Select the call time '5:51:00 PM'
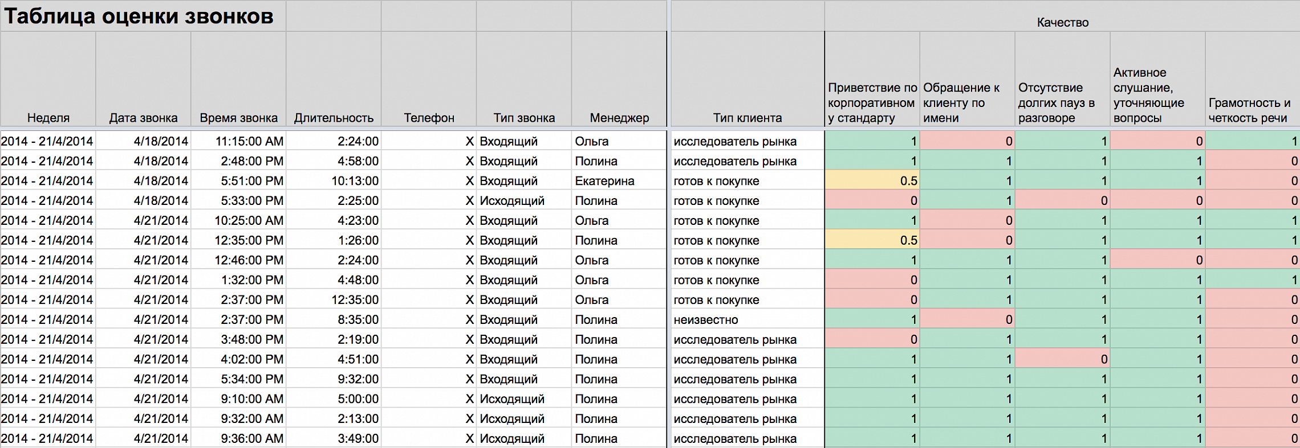Image resolution: width=1300 pixels, height=448 pixels. click(x=238, y=181)
